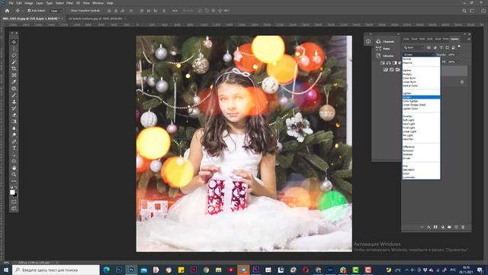Screen dimensions: 488x275
Task: Open the search icon at top right
Action: [464, 11]
